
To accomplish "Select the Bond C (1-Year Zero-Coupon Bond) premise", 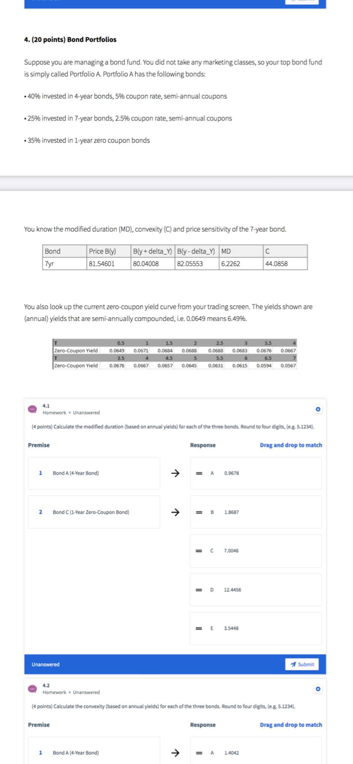I will click(x=94, y=512).
